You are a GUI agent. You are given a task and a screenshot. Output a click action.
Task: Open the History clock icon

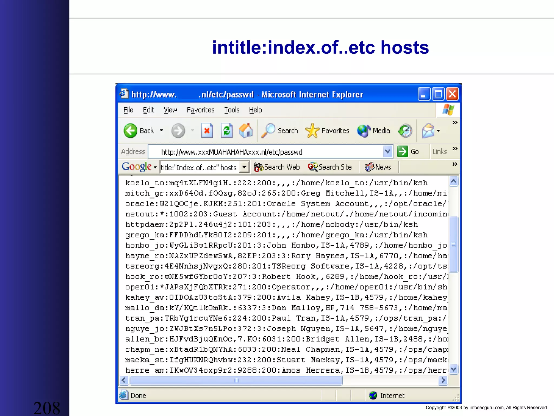pyautogui.click(x=405, y=131)
